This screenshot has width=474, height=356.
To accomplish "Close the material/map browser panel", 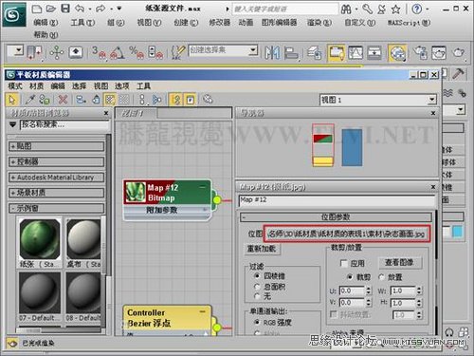I will [106, 113].
